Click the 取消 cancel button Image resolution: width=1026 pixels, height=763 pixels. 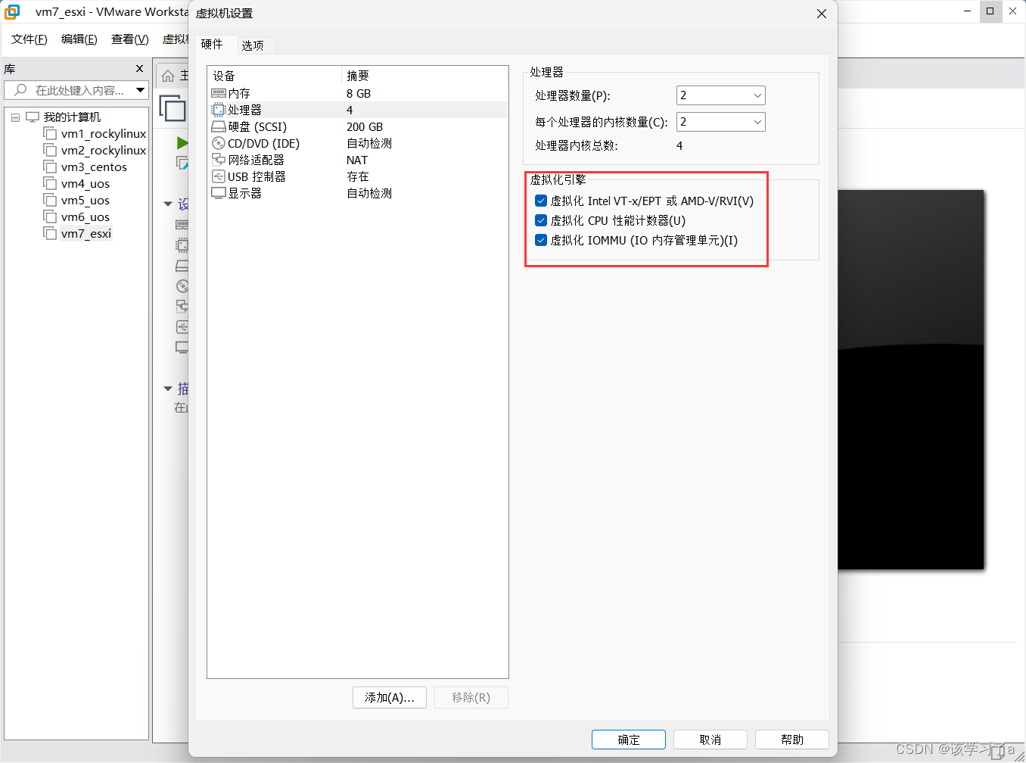pos(710,740)
